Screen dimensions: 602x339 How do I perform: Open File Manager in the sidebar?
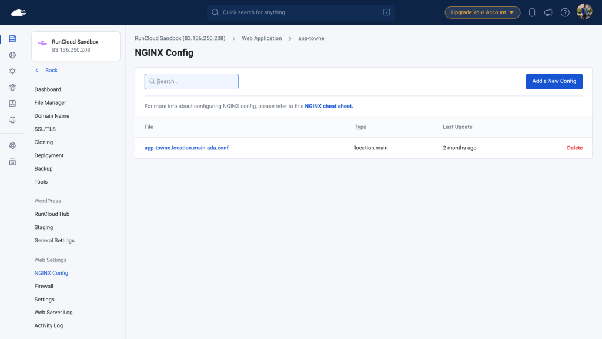click(x=50, y=102)
